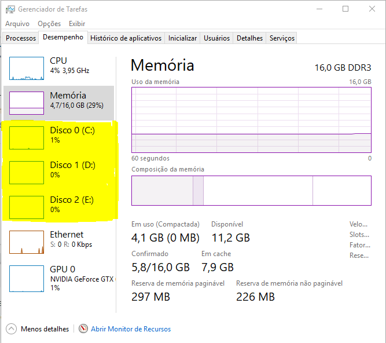Open the Opções menu
This screenshot has width=386, height=343.
[49, 24]
